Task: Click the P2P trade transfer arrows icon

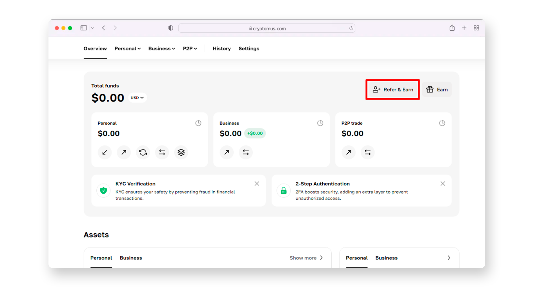Action: pyautogui.click(x=367, y=152)
